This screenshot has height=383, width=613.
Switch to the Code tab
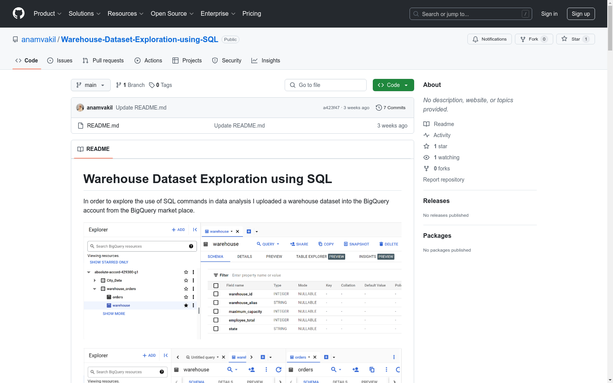27,61
